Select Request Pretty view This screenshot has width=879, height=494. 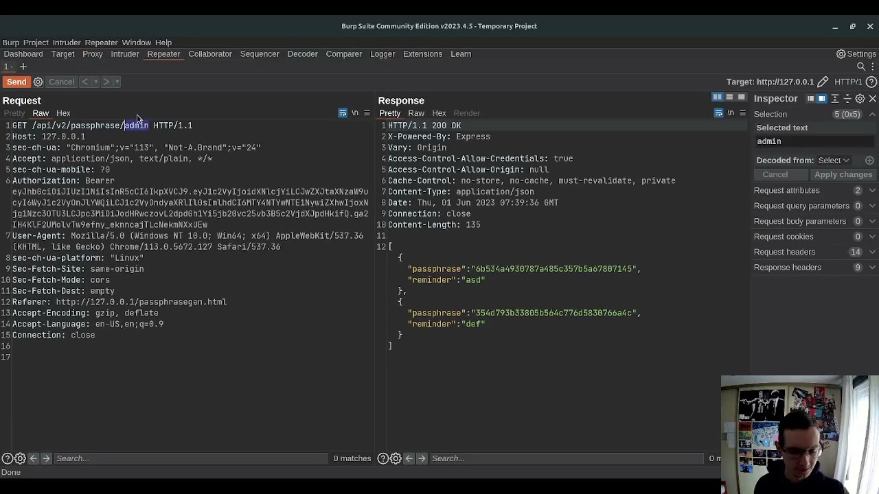pos(14,113)
